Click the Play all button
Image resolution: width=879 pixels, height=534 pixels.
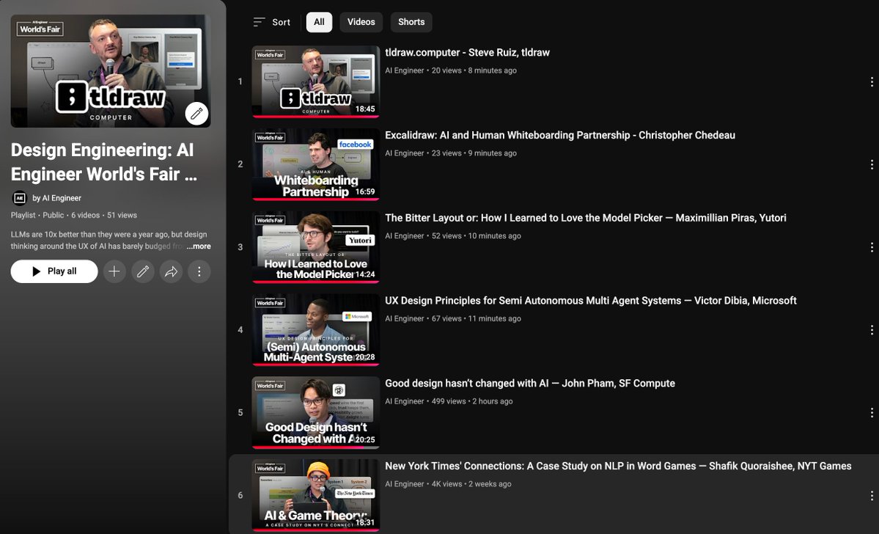pyautogui.click(x=54, y=271)
